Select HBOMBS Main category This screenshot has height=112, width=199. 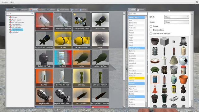(x=16, y=25)
